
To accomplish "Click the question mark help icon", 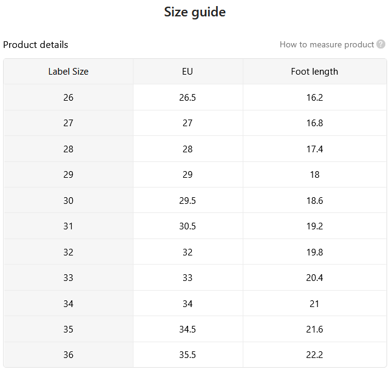I will (380, 44).
